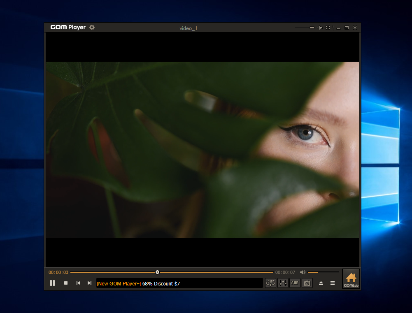Pause the video playback
412x313 pixels.
[x=52, y=283]
